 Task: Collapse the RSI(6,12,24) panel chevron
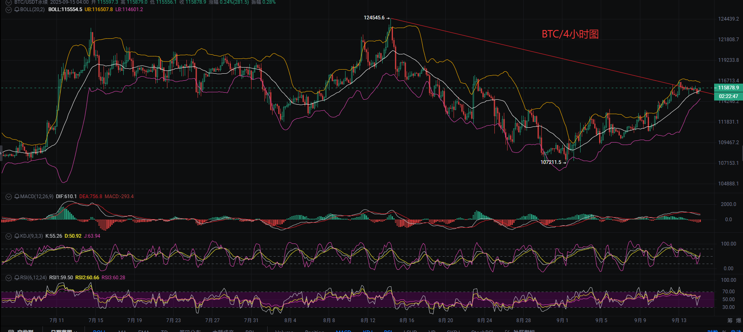point(8,278)
